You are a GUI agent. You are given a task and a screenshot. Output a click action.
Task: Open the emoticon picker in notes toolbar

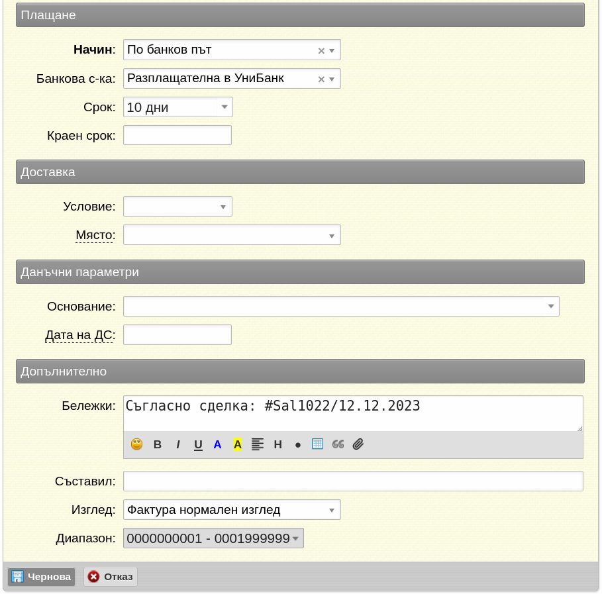pos(137,444)
